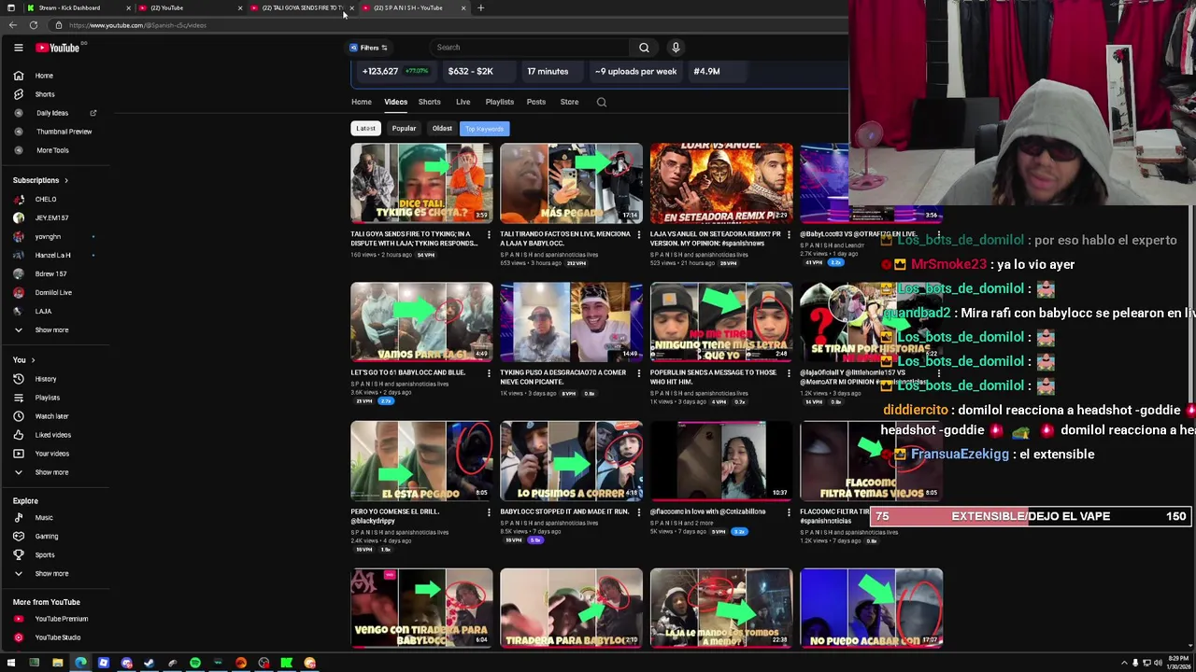Open Daily Ideas in sidebar

click(x=52, y=113)
